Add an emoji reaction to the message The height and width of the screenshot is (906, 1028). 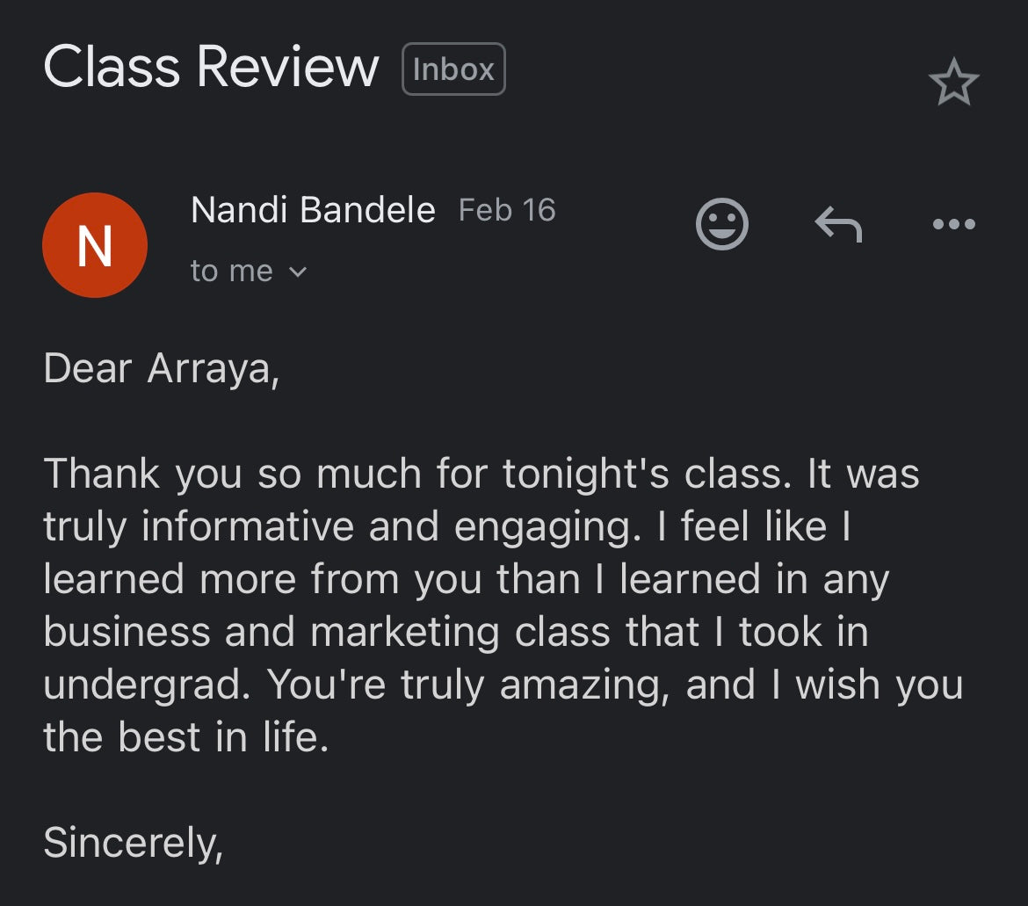click(x=721, y=224)
